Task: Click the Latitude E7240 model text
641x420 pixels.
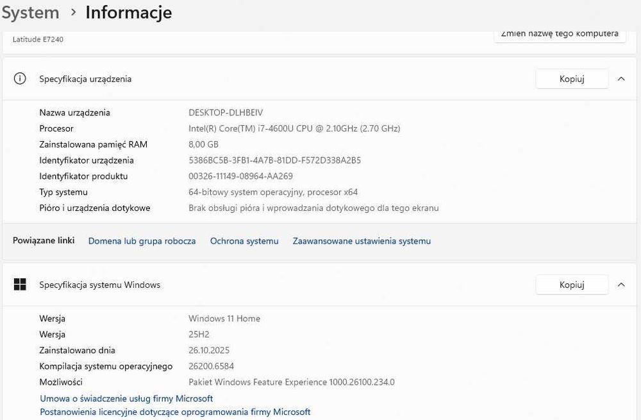Action: [38, 39]
